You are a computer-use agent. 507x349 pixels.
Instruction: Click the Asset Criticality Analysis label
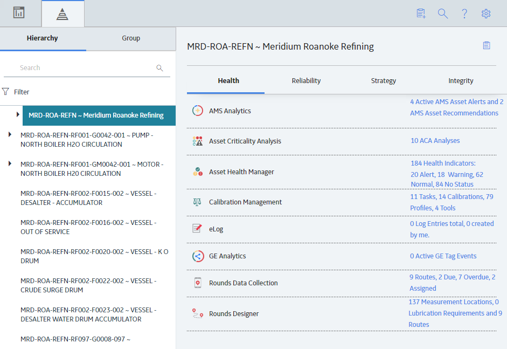(245, 141)
